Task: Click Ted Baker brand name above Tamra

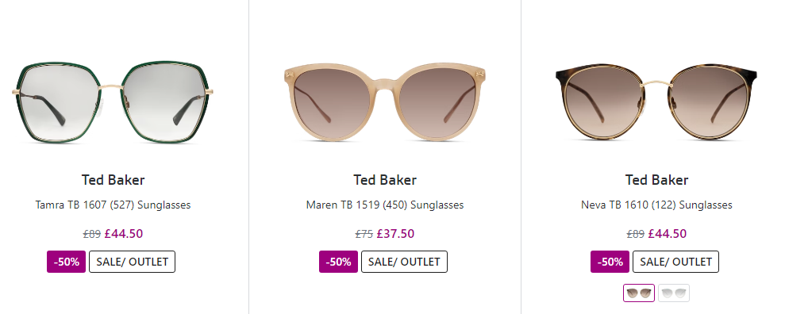Action: (114, 180)
